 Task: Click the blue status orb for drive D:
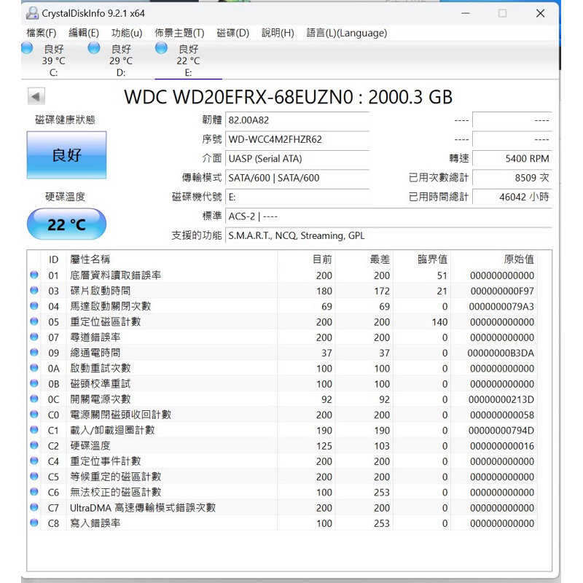(x=93, y=48)
